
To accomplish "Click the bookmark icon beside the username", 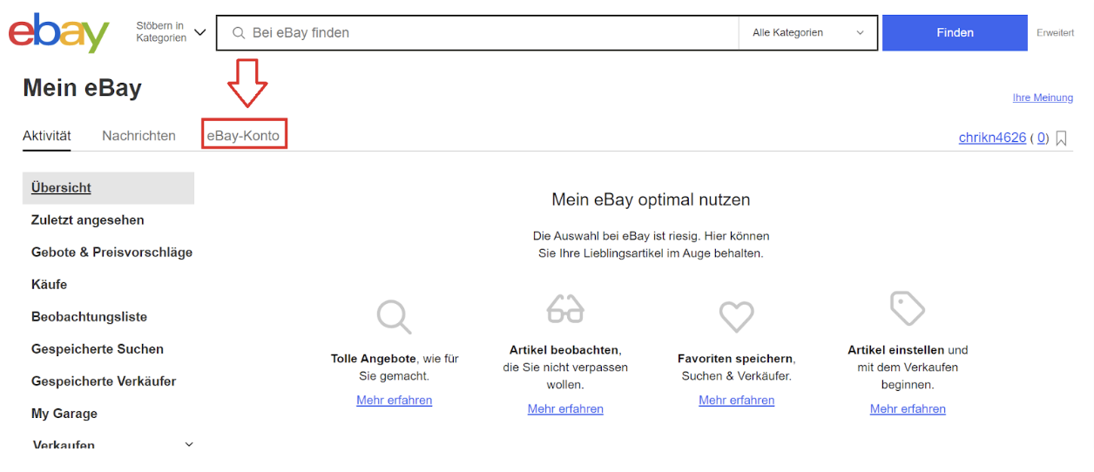I will coord(1061,138).
